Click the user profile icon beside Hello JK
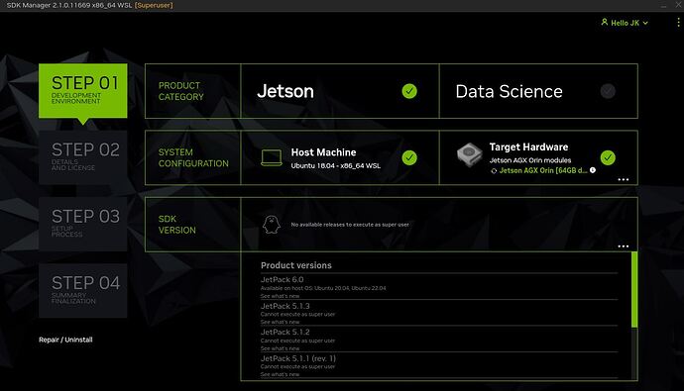 pyautogui.click(x=604, y=22)
